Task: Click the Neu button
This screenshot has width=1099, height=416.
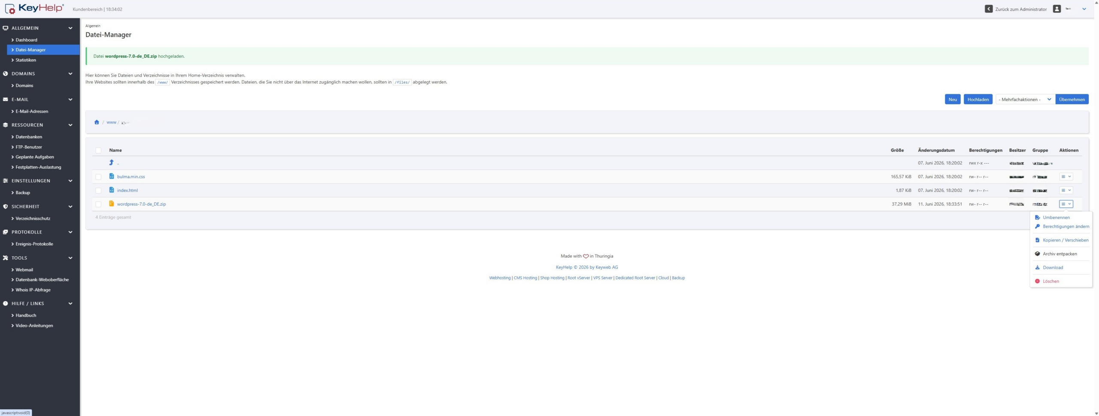Action: (952, 99)
